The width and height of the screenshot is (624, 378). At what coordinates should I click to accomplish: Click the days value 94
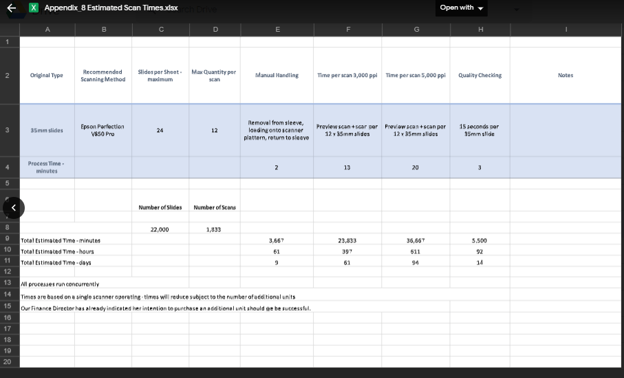(415, 263)
